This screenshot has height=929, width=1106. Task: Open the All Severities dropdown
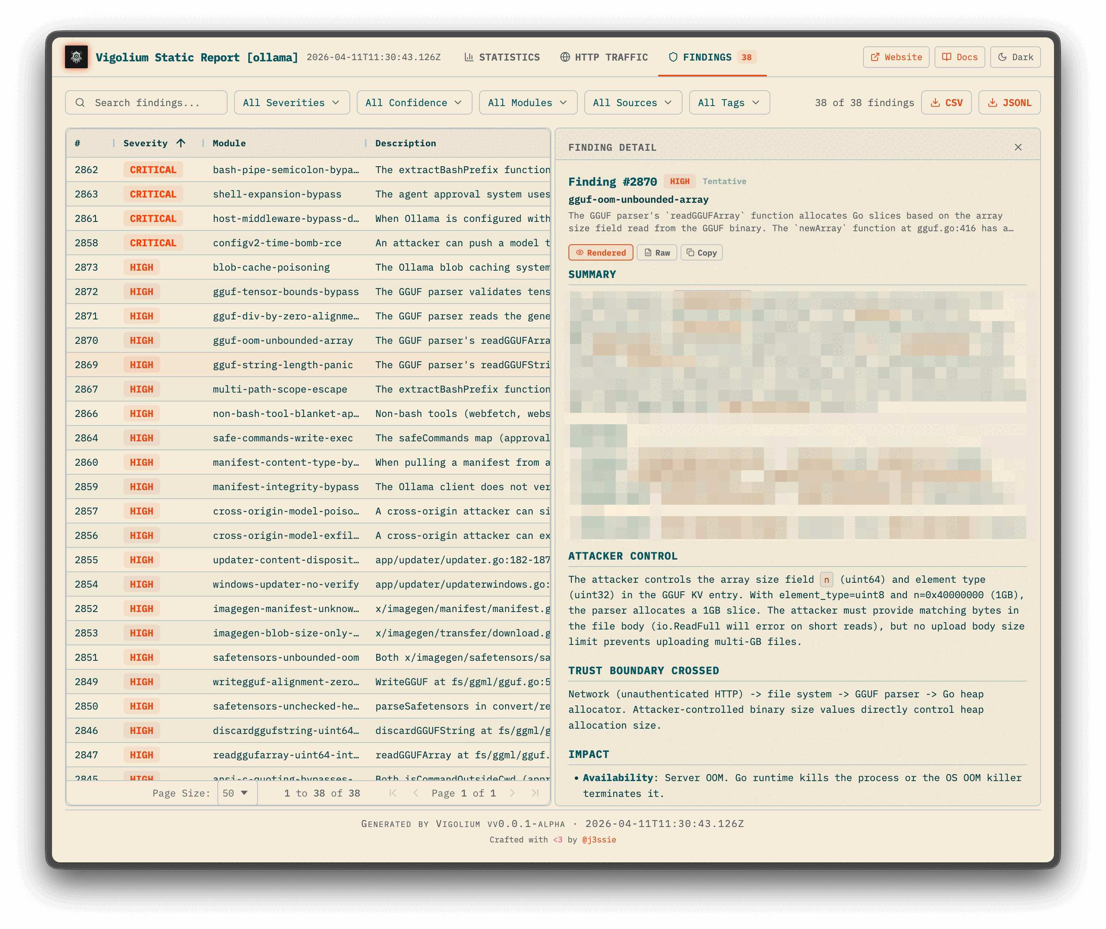tap(292, 102)
